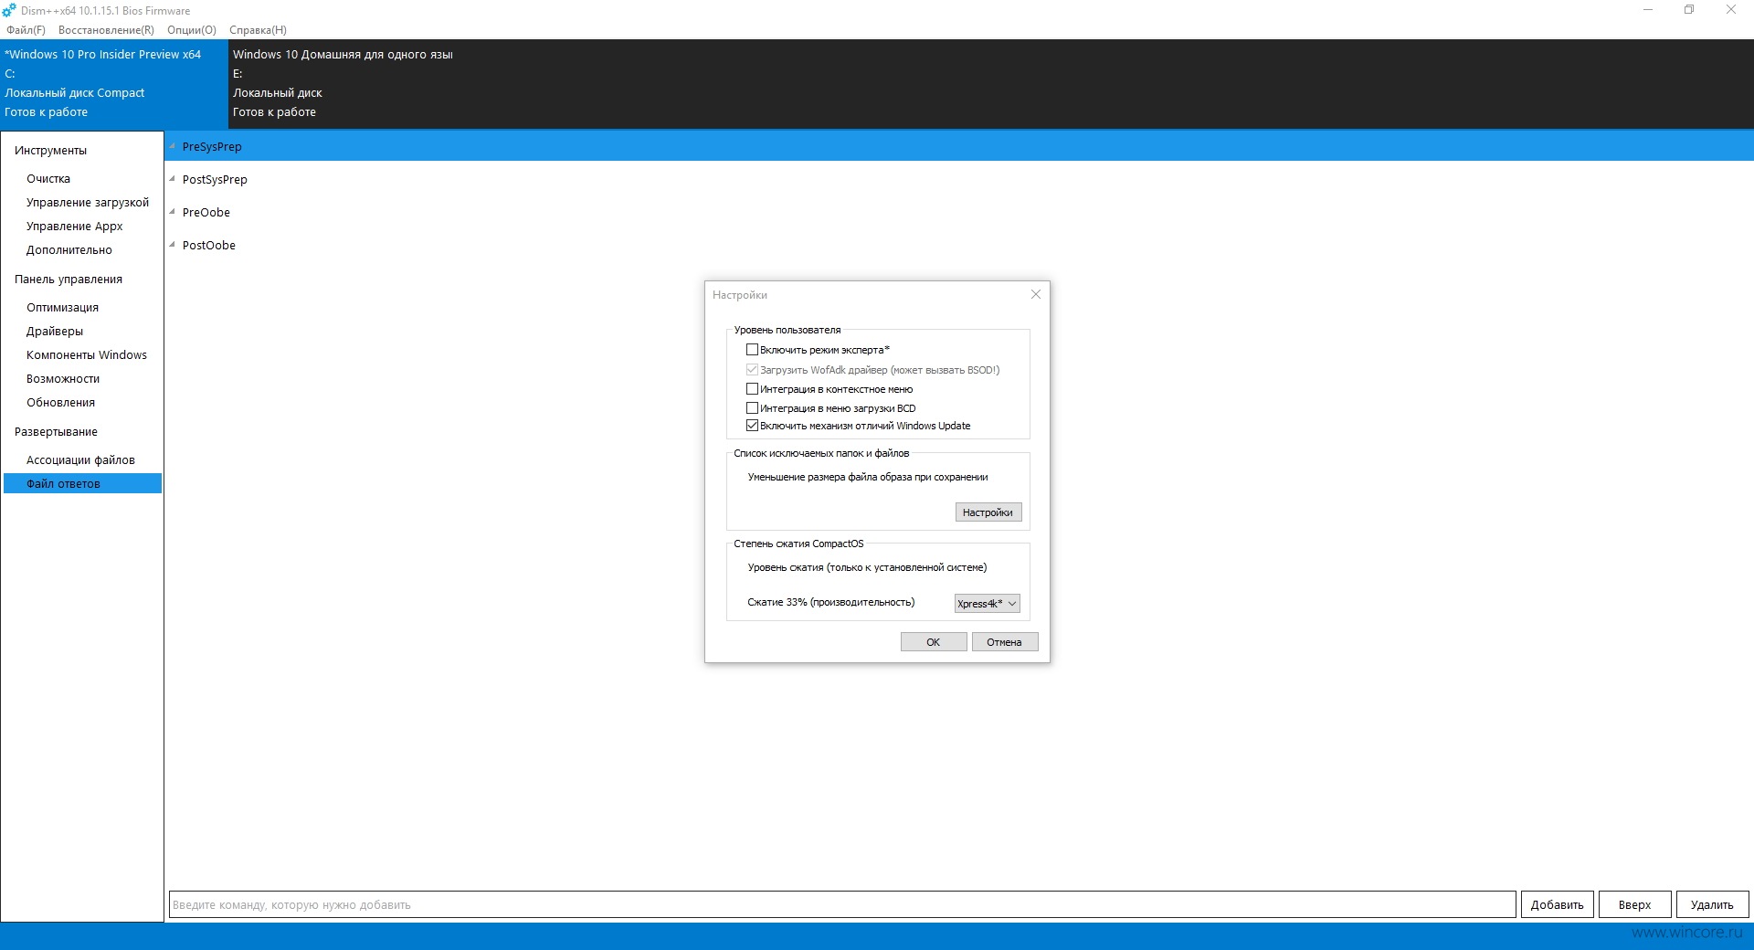Viewport: 1754px width, 950px height.
Task: Focus the command input field
Action: (842, 904)
